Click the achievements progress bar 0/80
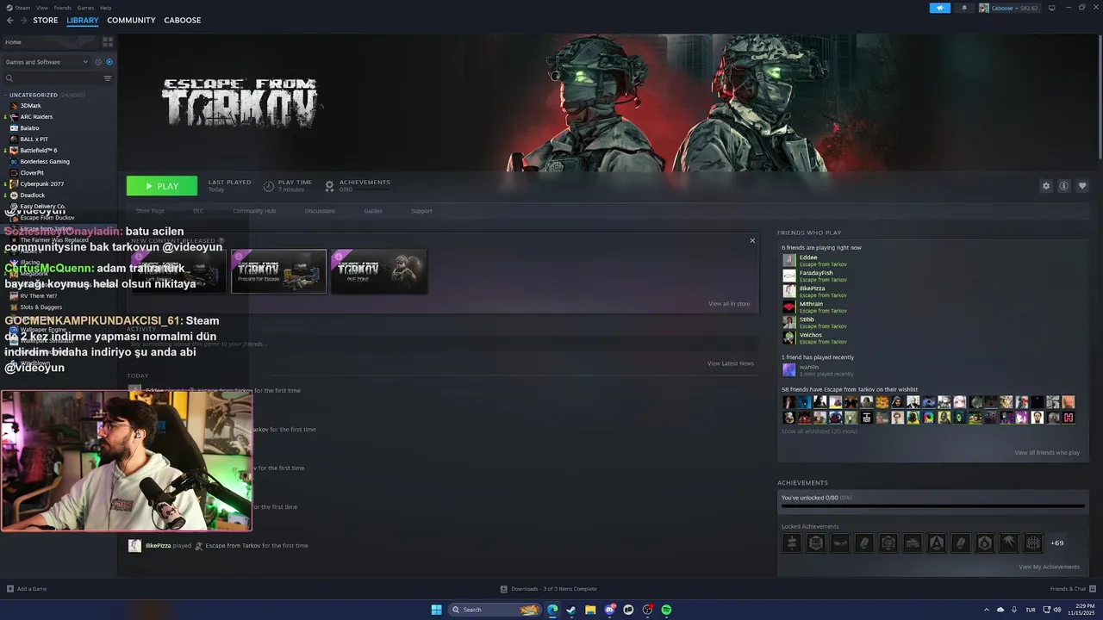This screenshot has width=1103, height=620. [x=932, y=506]
